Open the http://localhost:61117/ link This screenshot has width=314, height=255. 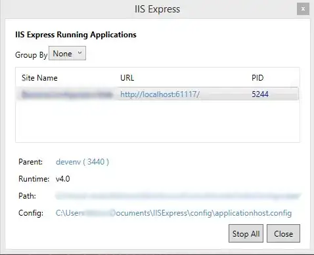click(x=160, y=94)
